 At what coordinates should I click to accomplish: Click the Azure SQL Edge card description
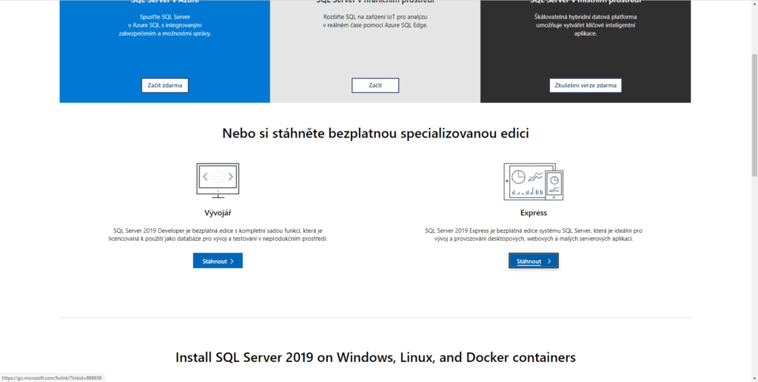tap(375, 21)
